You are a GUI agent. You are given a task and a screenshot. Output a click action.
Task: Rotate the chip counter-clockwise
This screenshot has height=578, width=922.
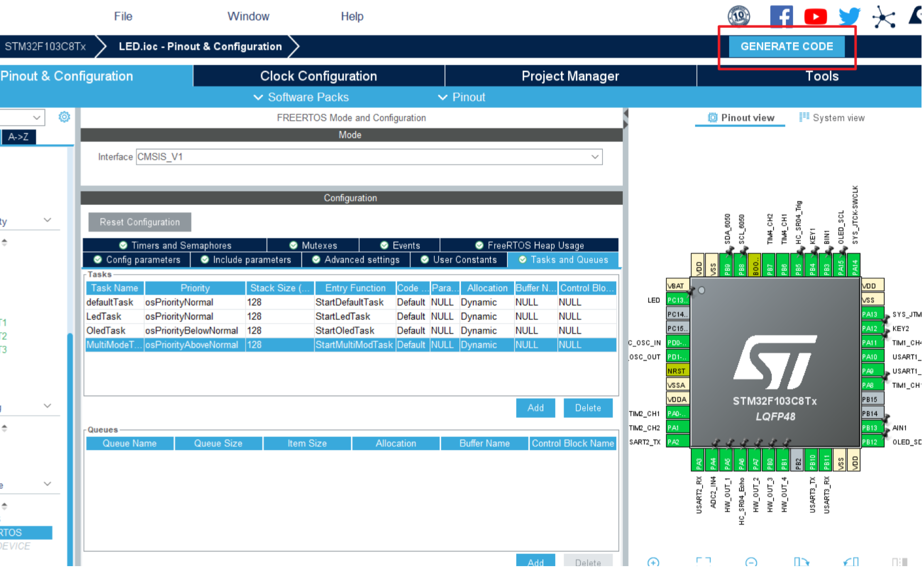[x=851, y=562]
